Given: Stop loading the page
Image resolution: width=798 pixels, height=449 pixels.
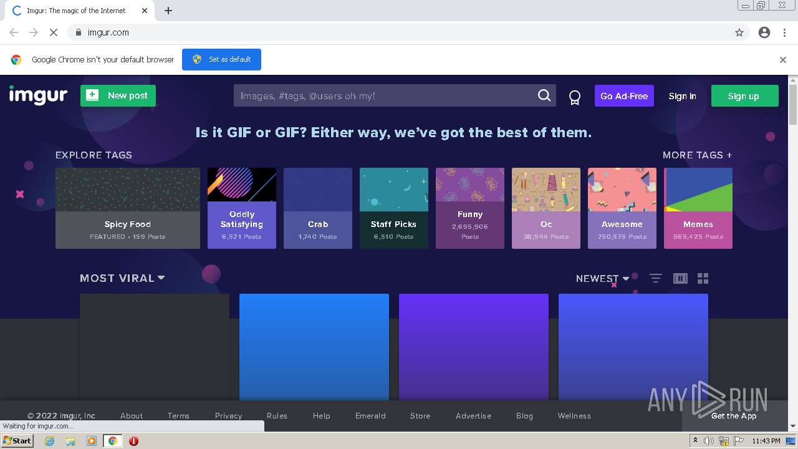Looking at the screenshot, I should pos(54,32).
